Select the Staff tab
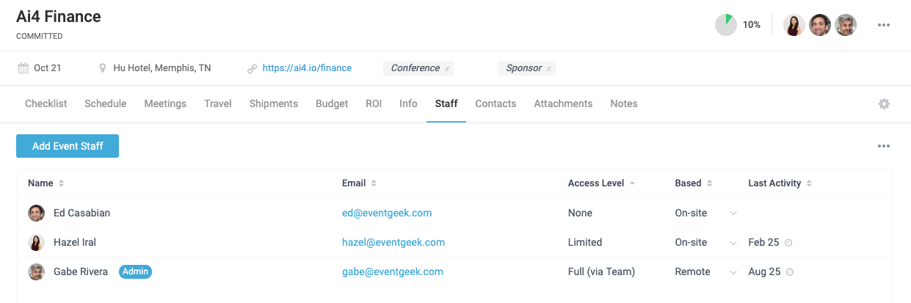Viewport: 911px width, 303px height. point(446,104)
